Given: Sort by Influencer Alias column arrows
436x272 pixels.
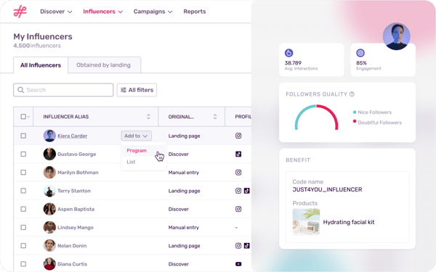Looking at the screenshot, I should [148, 117].
